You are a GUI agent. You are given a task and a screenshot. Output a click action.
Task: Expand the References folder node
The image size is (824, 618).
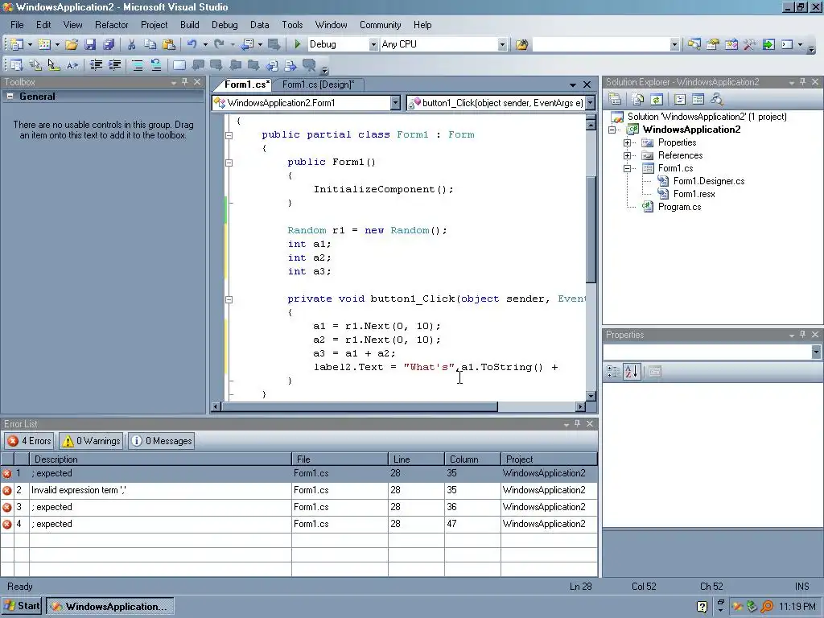[x=627, y=155]
